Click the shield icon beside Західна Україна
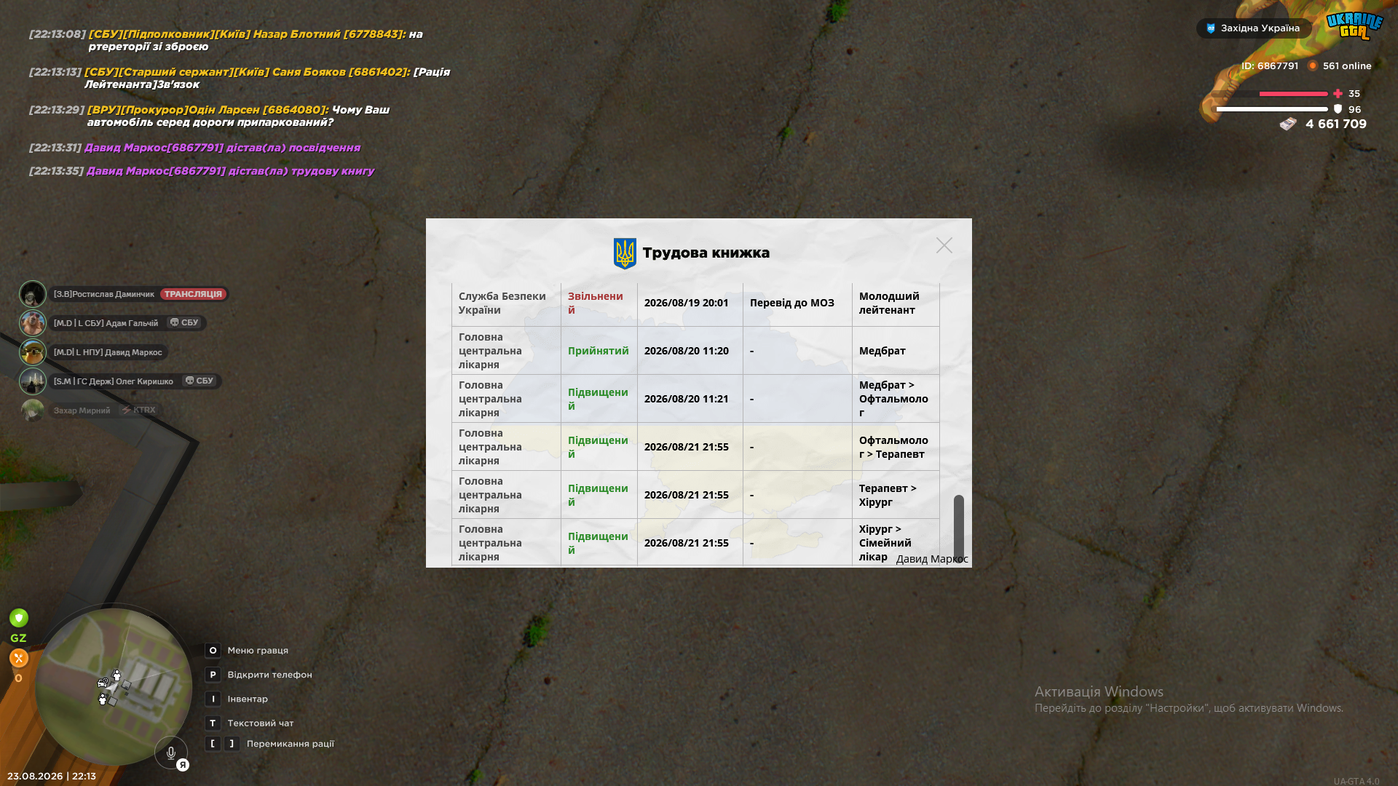This screenshot has width=1398, height=786. point(1211,28)
